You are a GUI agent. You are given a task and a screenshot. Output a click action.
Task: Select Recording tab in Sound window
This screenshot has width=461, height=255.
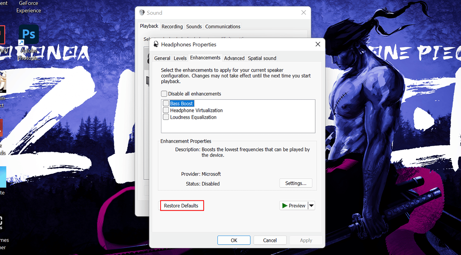[172, 26]
